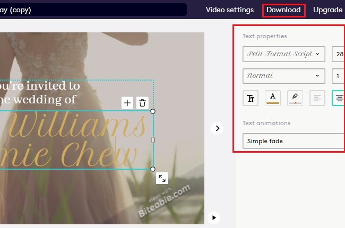345x228 pixels.
Task: Click the Download button
Action: coord(283,10)
